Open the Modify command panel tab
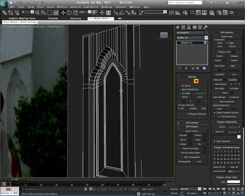Image resolution: width=245 pixels, height=196 pixels. [183, 27]
